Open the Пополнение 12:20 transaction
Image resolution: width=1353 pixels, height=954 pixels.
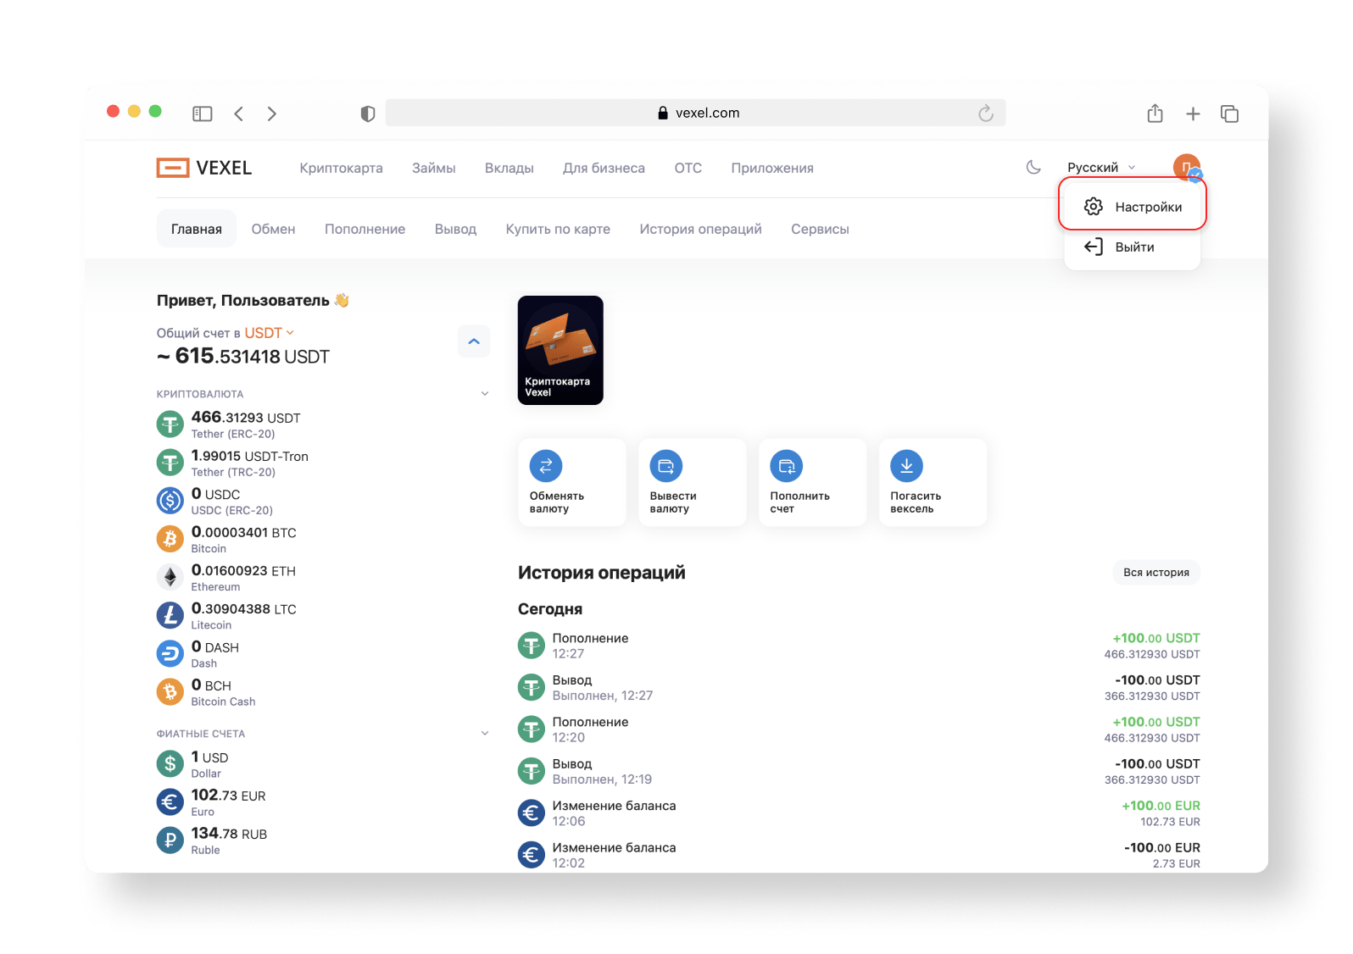(x=859, y=729)
